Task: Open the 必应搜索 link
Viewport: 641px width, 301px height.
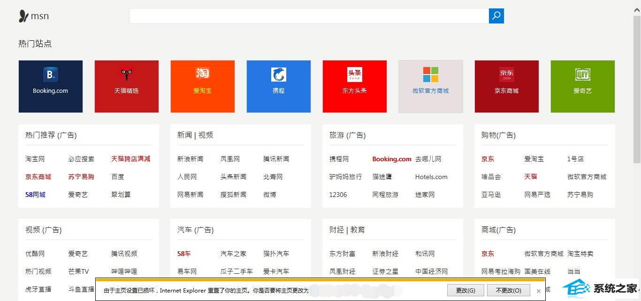Action: 81,159
